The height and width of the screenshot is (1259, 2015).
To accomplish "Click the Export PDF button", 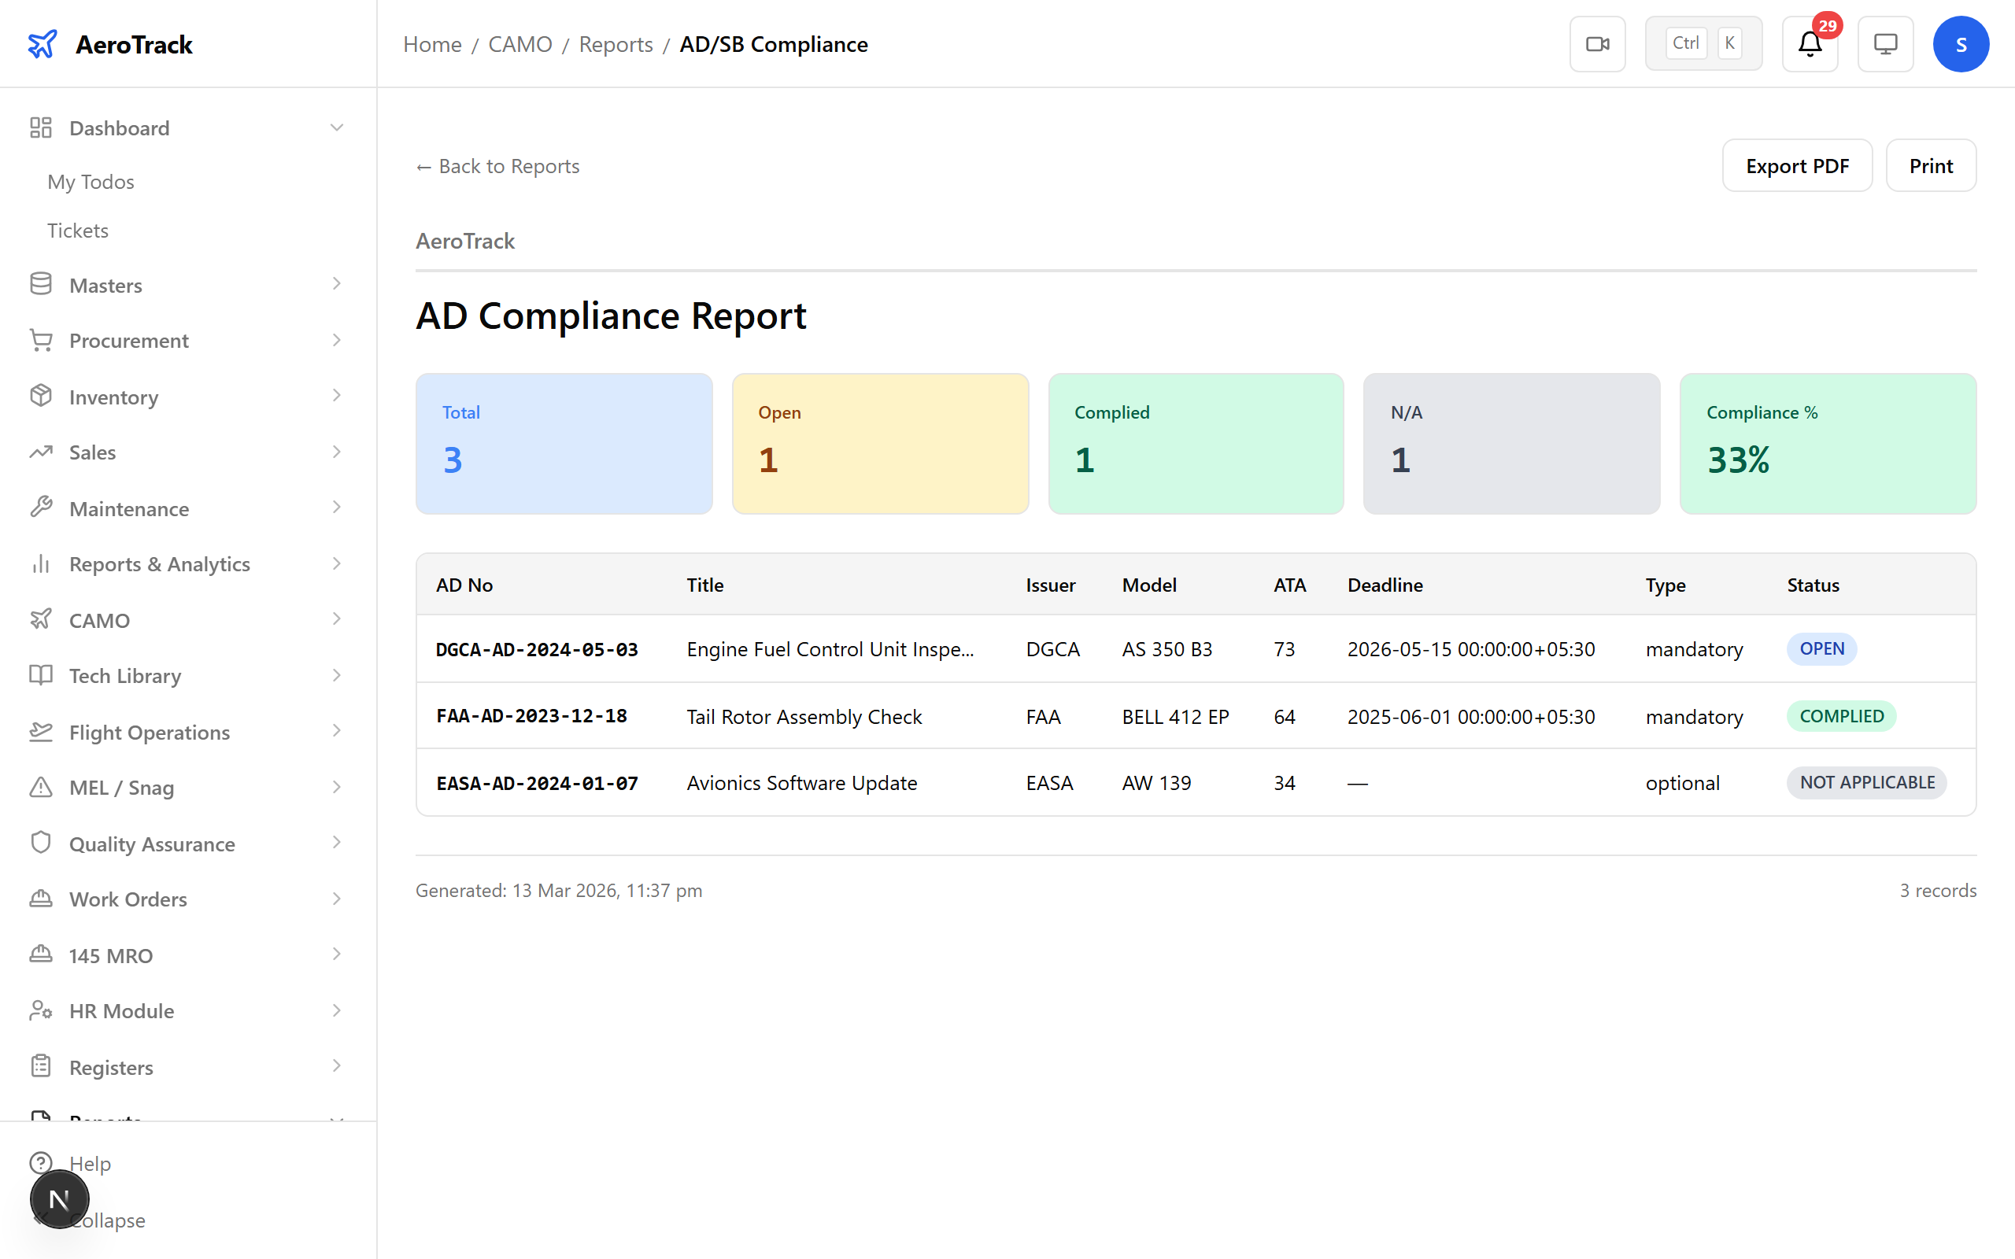I will coord(1797,165).
